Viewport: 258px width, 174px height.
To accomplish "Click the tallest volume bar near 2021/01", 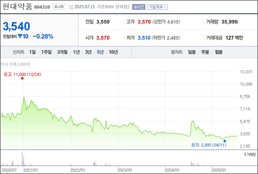I will click(x=22, y=159).
